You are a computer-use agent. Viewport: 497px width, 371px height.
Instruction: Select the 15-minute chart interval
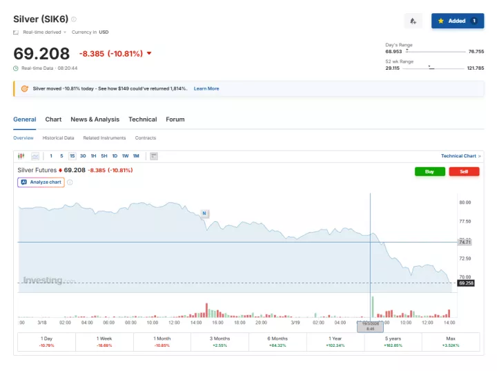[x=72, y=156]
